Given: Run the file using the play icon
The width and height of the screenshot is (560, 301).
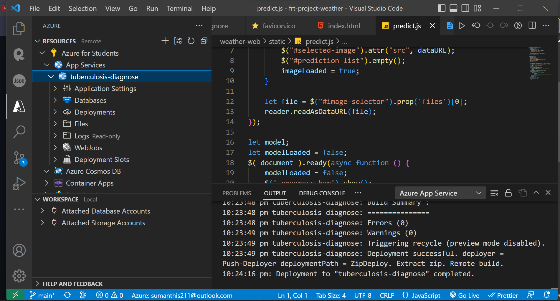Looking at the screenshot, I should coord(462,26).
